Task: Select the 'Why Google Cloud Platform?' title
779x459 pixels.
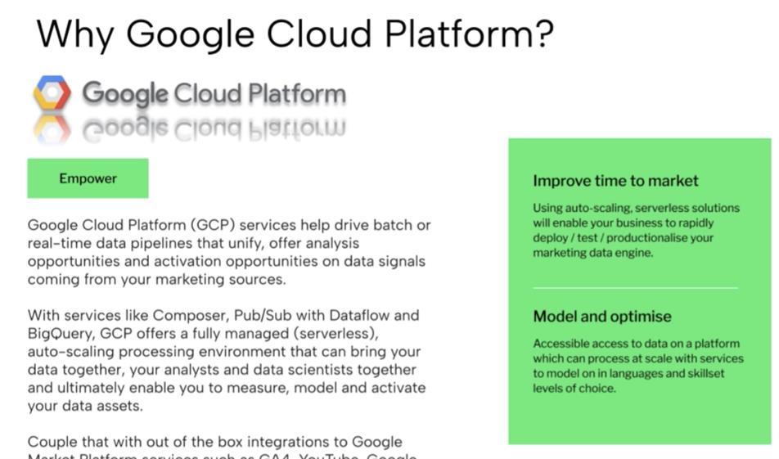Action: tap(295, 34)
